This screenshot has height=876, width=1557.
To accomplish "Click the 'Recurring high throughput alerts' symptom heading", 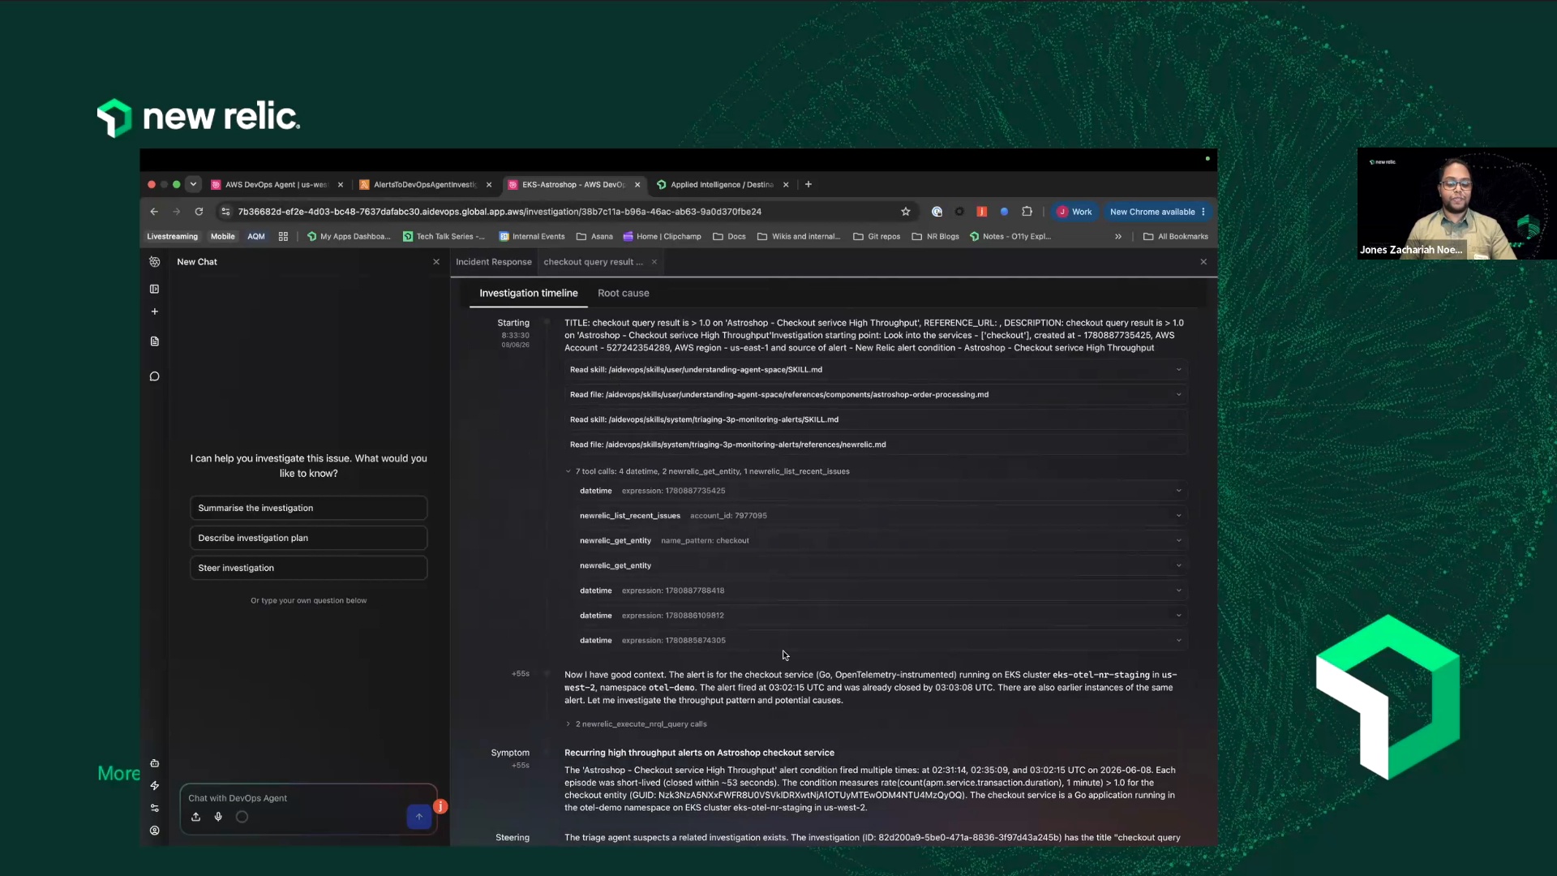I will 699,754.
